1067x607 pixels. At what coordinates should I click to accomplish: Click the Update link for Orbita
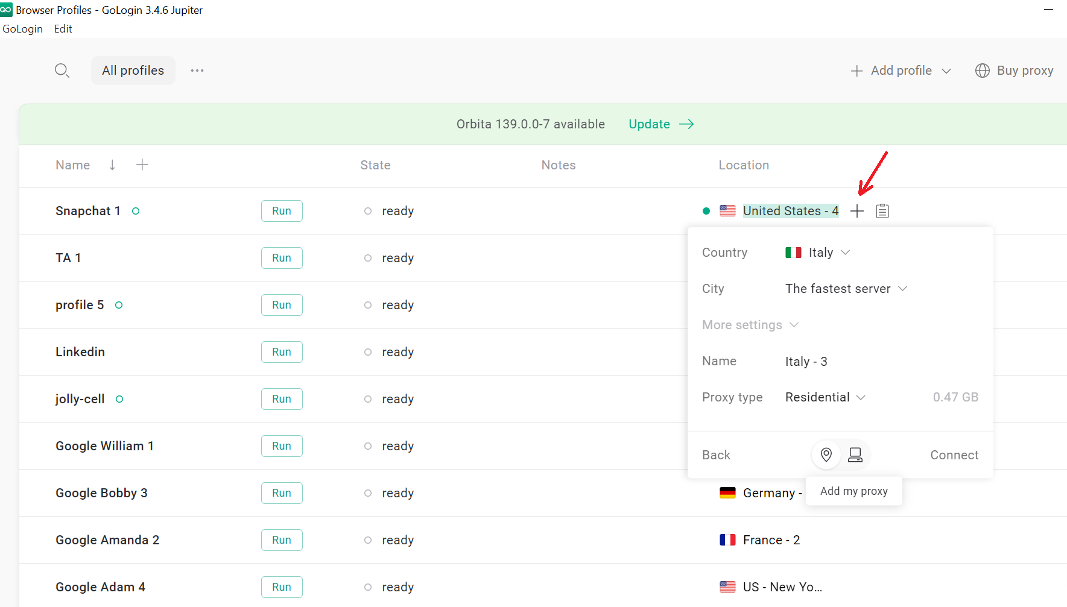pyautogui.click(x=649, y=124)
